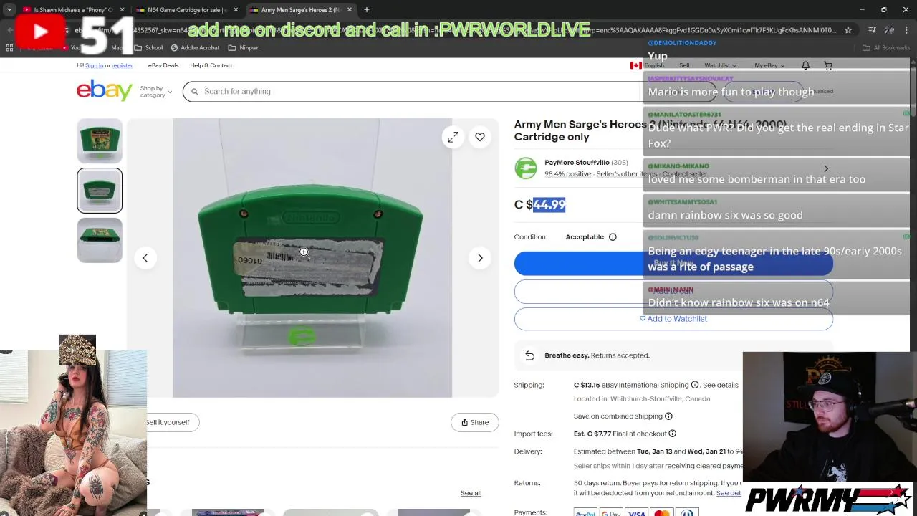
Task: Click the register link
Action: pos(122,65)
